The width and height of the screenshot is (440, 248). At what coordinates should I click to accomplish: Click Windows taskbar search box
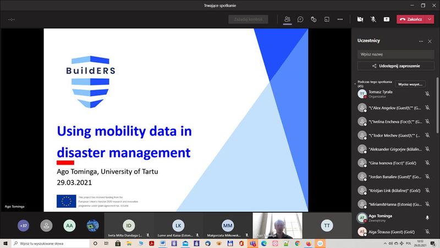click(x=51, y=244)
